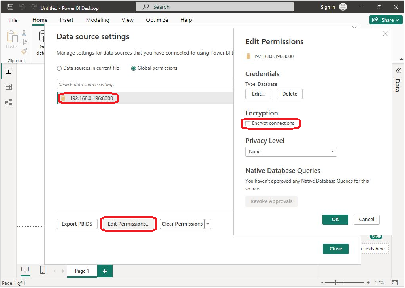
Task: Click Close in Data source settings
Action: (336, 249)
